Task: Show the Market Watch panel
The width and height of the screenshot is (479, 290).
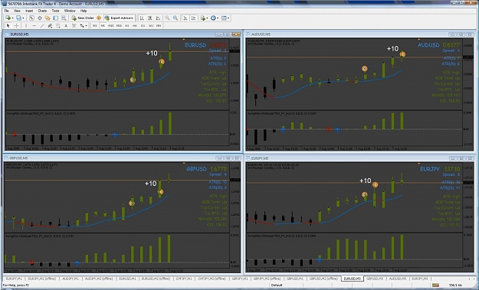Action: (x=31, y=18)
